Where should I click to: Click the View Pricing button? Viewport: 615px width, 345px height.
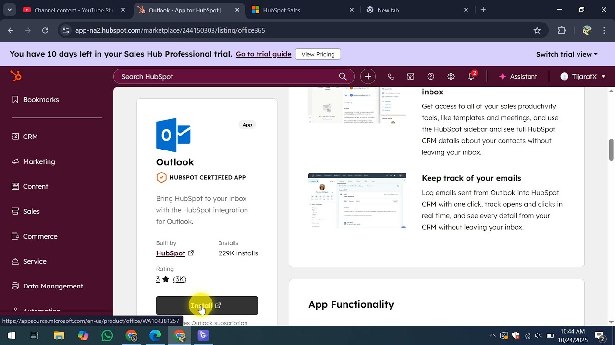318,54
